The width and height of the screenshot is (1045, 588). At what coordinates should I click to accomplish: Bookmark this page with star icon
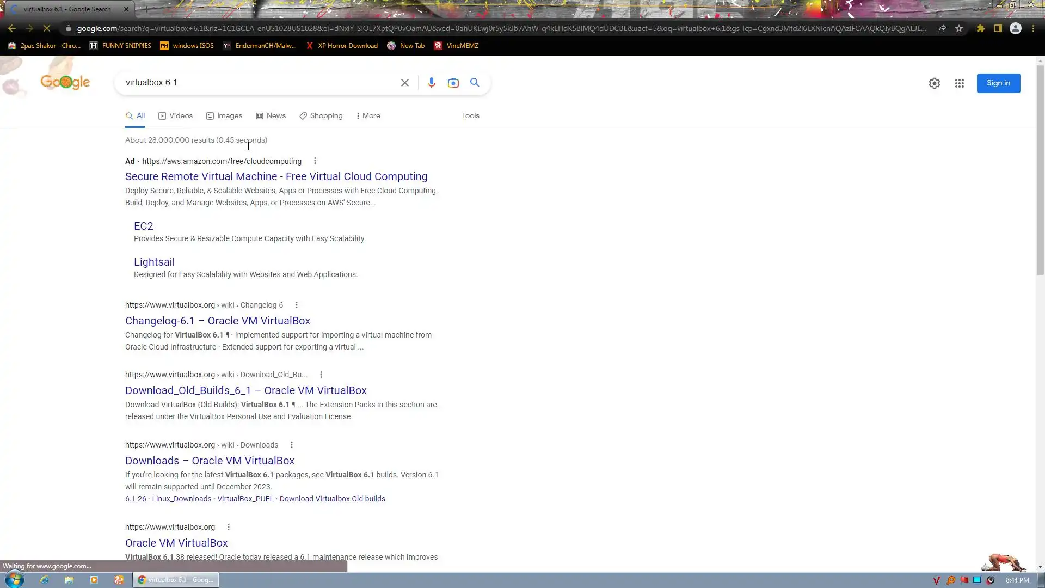click(x=959, y=28)
